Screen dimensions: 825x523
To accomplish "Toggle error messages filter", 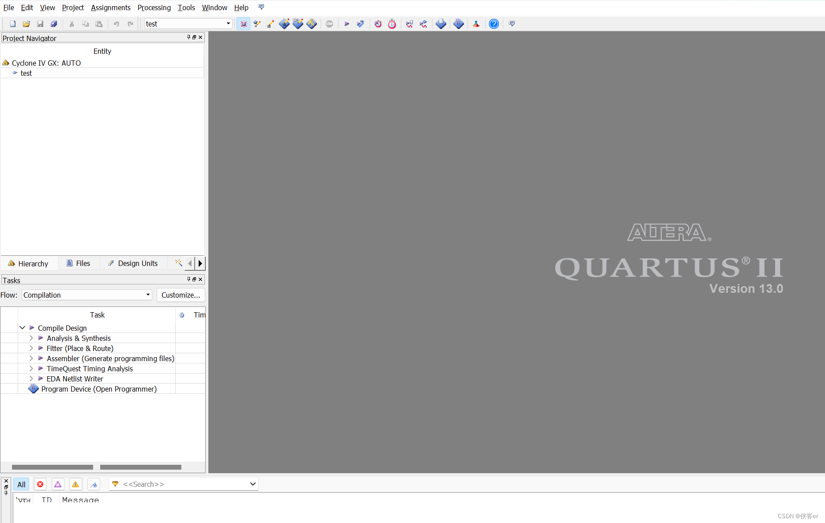I will click(x=40, y=484).
